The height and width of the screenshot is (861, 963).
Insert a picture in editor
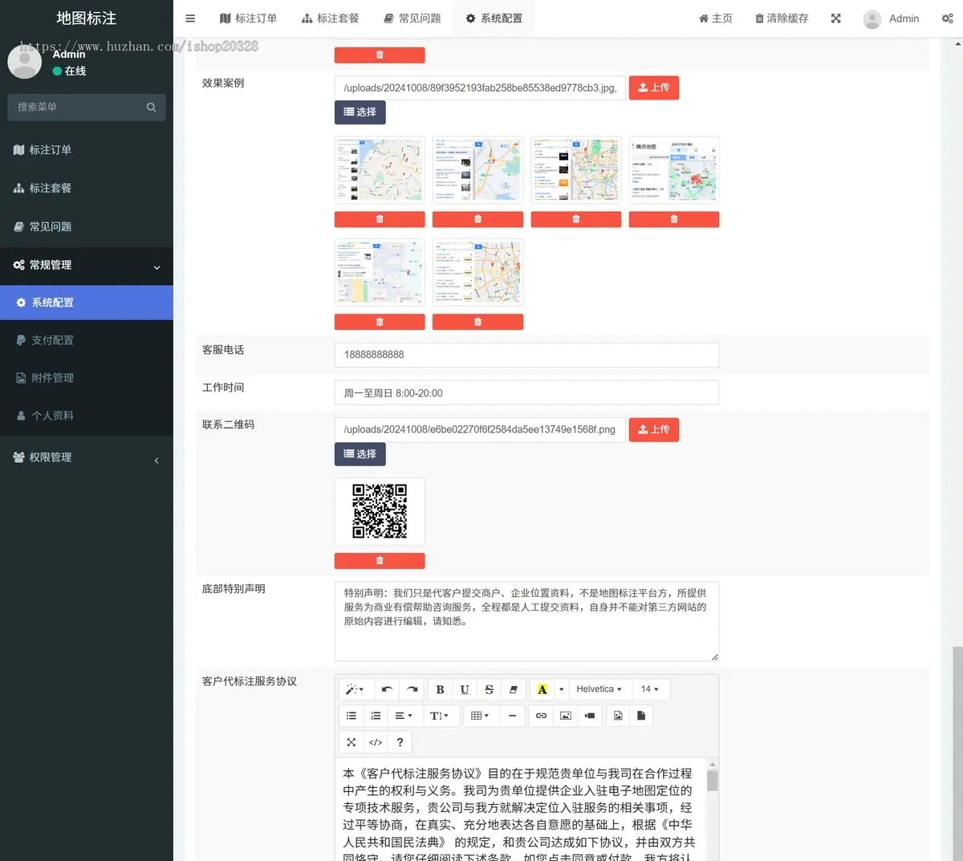(x=566, y=716)
